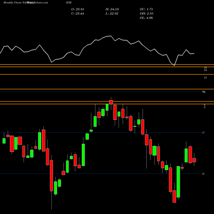Click the peak red candle touching the orange line
Viewport: 214px width, 214px height.
coord(111,102)
